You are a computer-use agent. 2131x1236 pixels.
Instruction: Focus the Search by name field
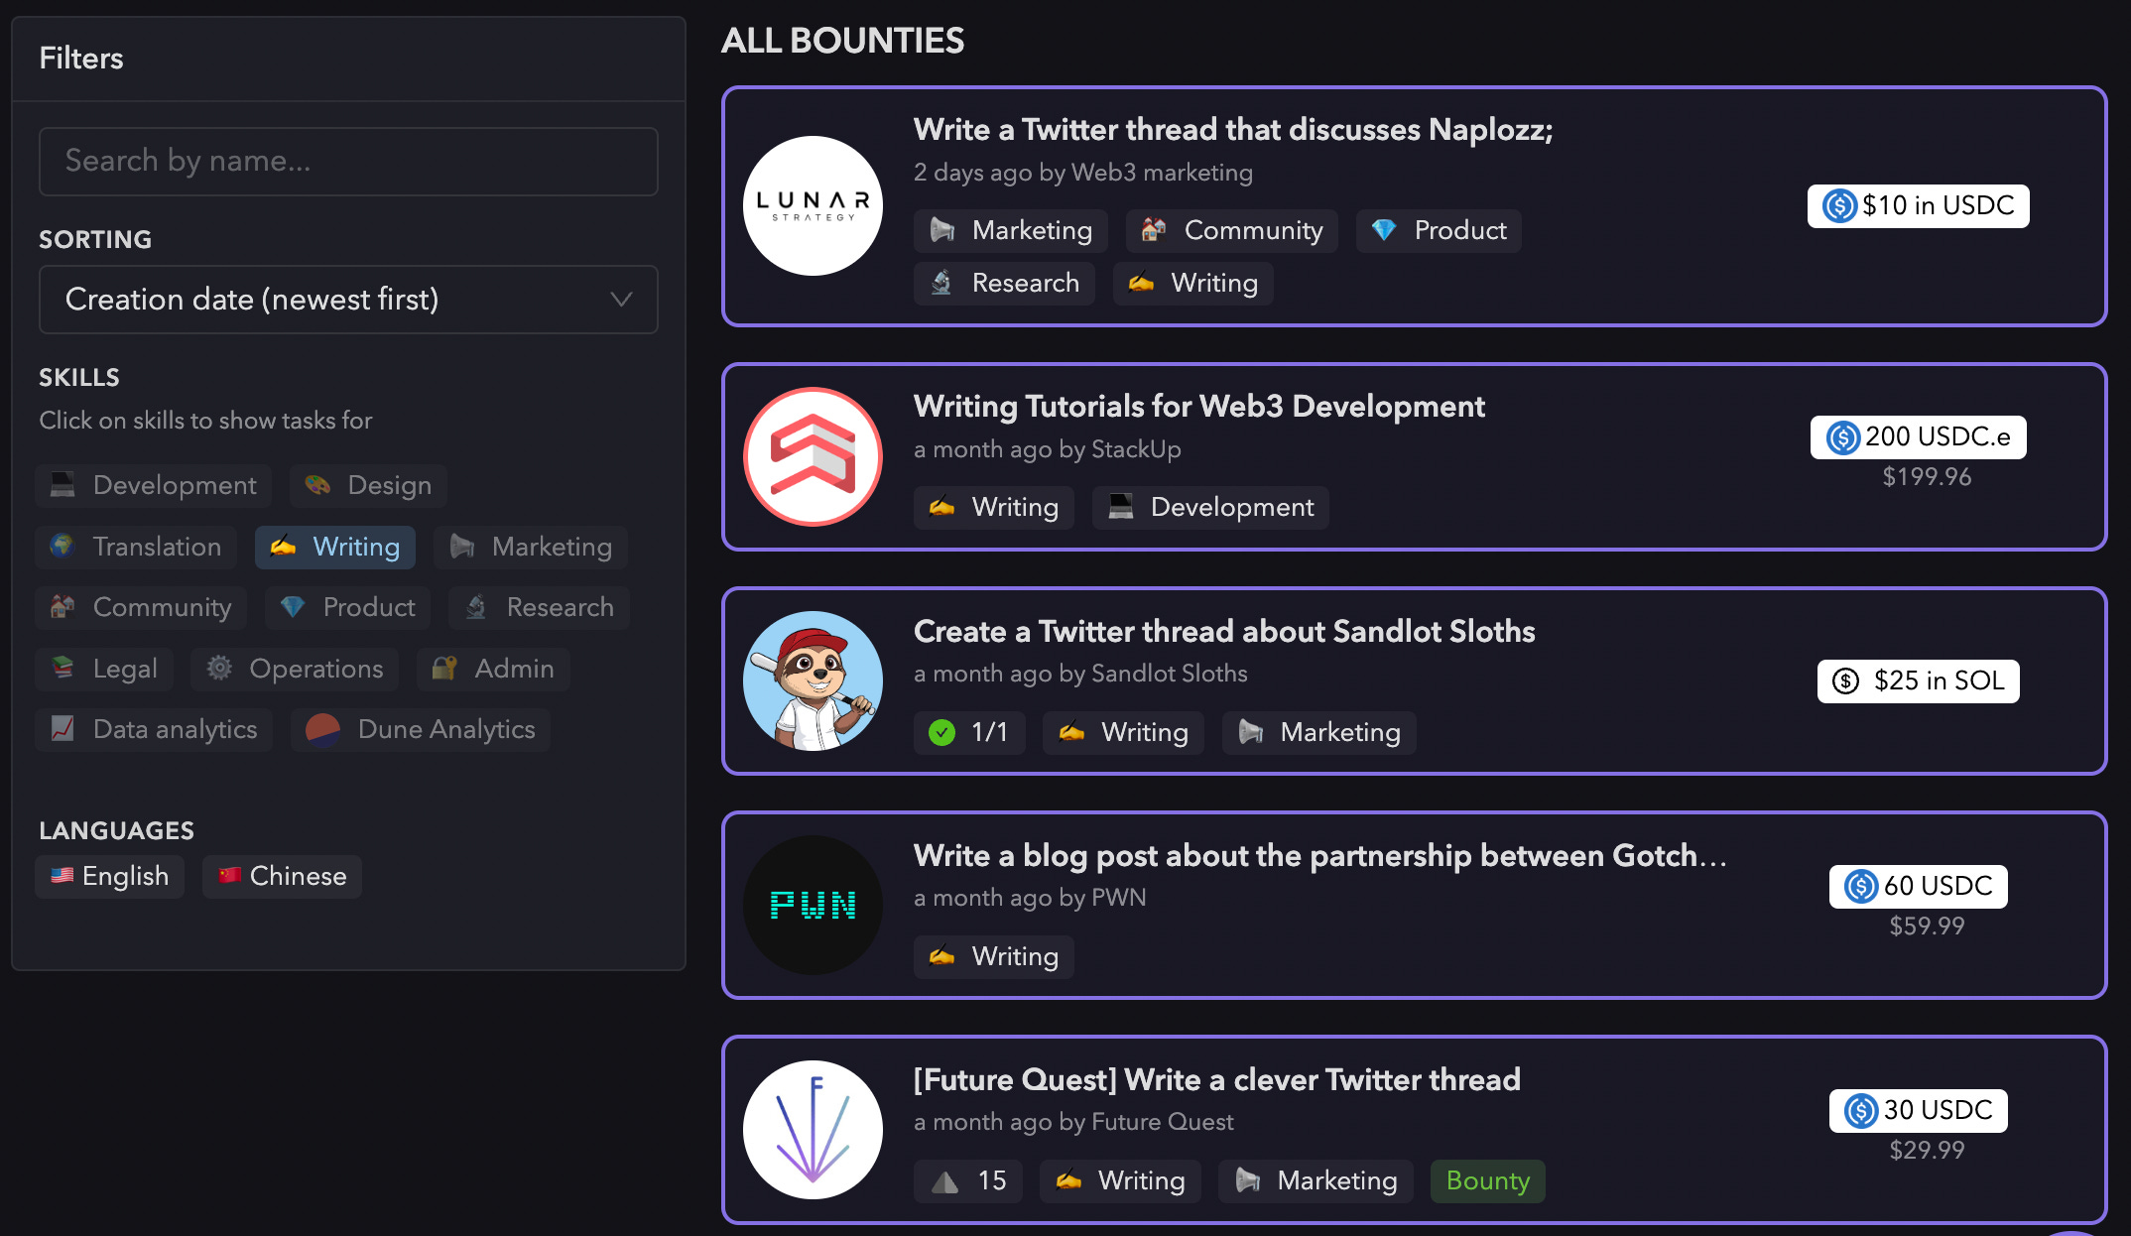[x=347, y=161]
